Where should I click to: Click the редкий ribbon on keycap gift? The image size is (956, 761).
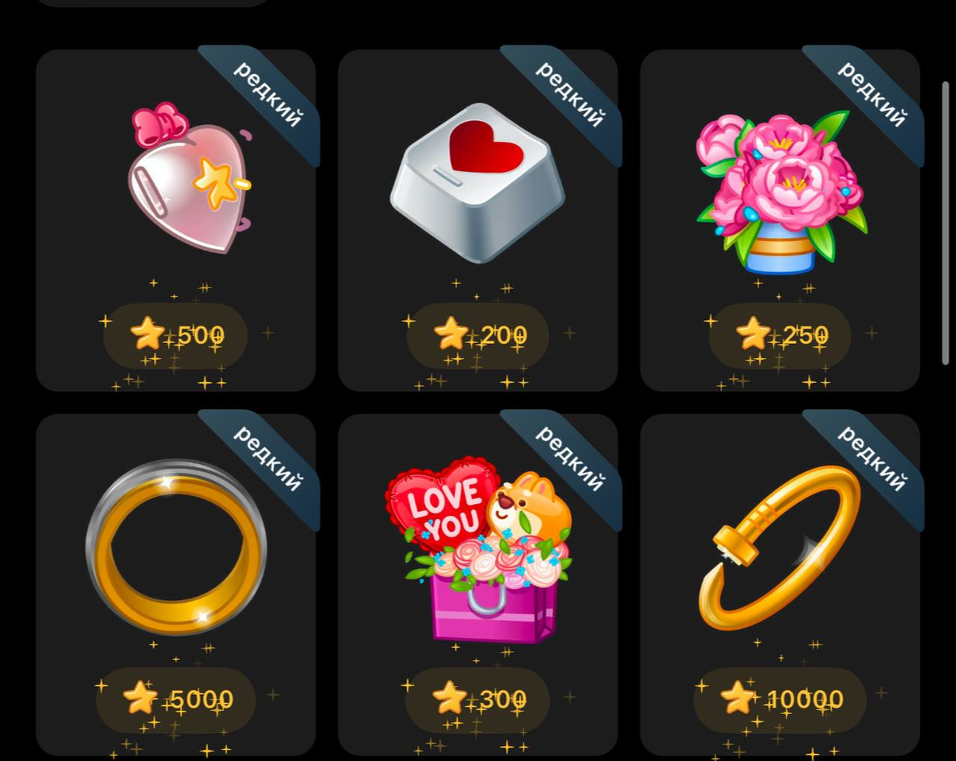tap(570, 95)
